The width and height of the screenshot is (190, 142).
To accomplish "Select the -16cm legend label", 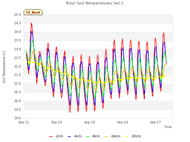I will click(x=115, y=136).
